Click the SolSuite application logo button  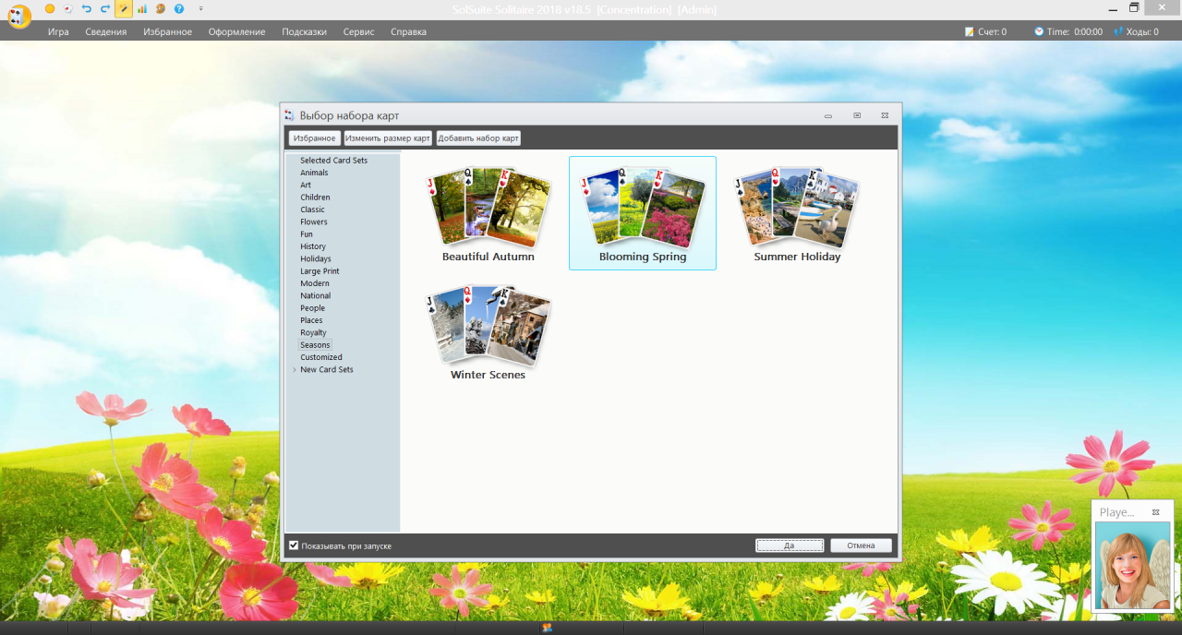pyautogui.click(x=18, y=16)
